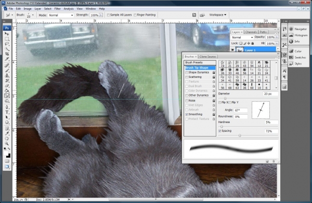This screenshot has height=203, width=312.
Task: Select the Clone Stamp tool
Action: [7, 75]
